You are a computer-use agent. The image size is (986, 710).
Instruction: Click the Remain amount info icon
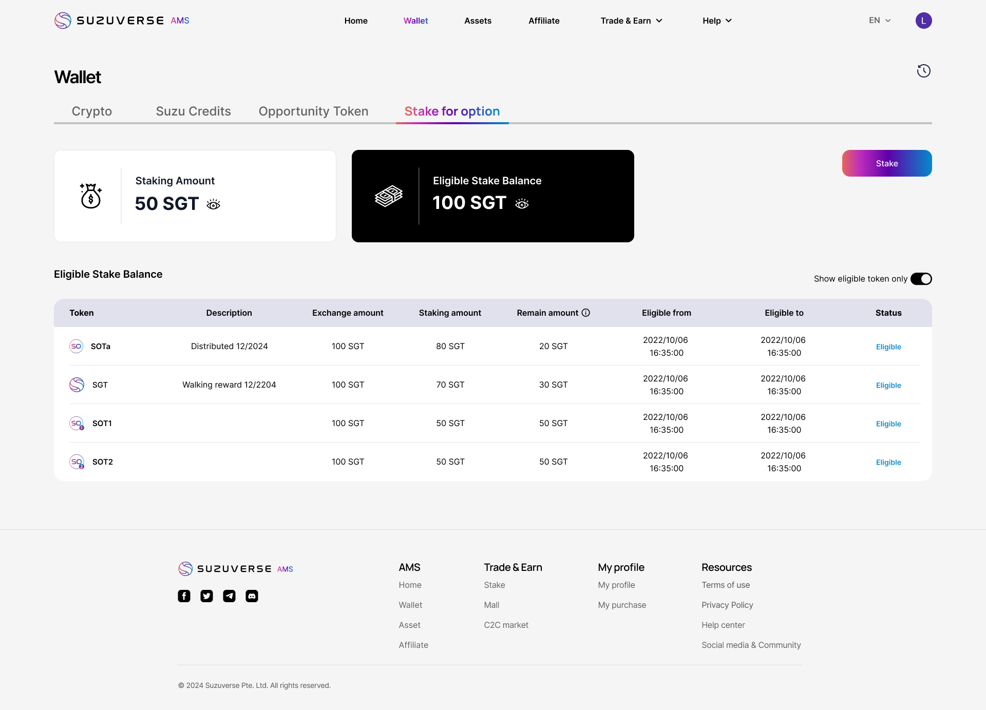(586, 313)
